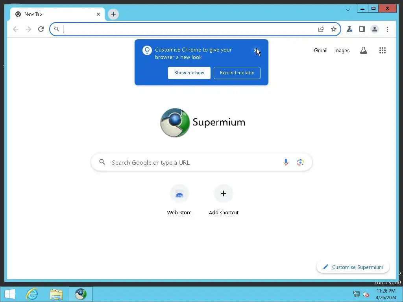Focus the Search Google or type a URL box
This screenshot has width=403, height=302.
pos(201,162)
